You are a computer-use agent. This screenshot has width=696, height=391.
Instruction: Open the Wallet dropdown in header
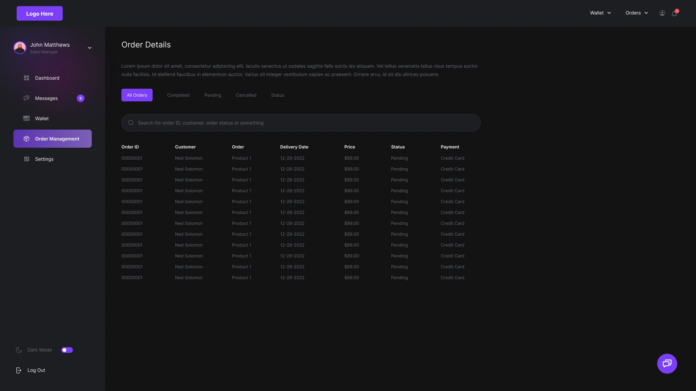[600, 13]
